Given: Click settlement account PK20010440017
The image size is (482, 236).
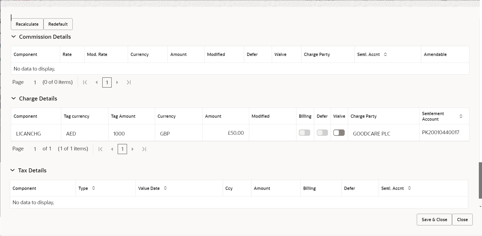Looking at the screenshot, I should (x=441, y=132).
